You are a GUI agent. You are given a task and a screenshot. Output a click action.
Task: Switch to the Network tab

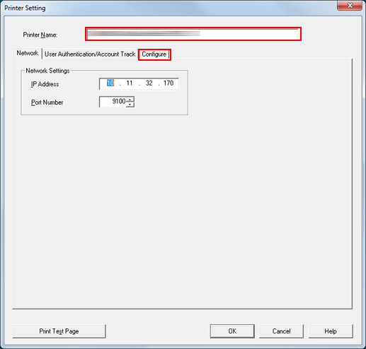pyautogui.click(x=28, y=53)
